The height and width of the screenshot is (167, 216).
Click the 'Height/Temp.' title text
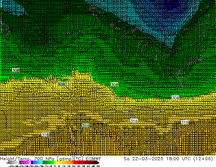click(16, 158)
